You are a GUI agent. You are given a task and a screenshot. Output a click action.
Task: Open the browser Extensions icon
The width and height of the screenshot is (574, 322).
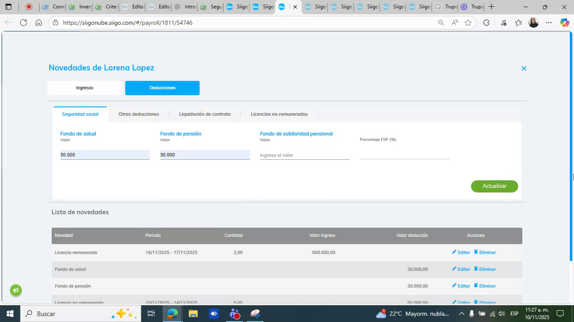point(486,23)
